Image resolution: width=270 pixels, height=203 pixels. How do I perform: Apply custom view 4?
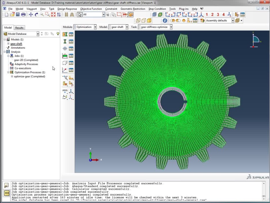(224, 14)
